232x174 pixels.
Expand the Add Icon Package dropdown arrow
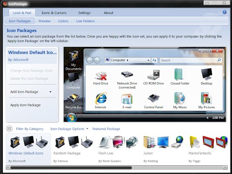click(x=50, y=92)
